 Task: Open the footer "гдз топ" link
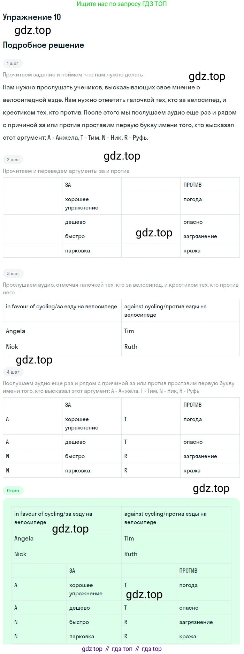click(x=122, y=649)
